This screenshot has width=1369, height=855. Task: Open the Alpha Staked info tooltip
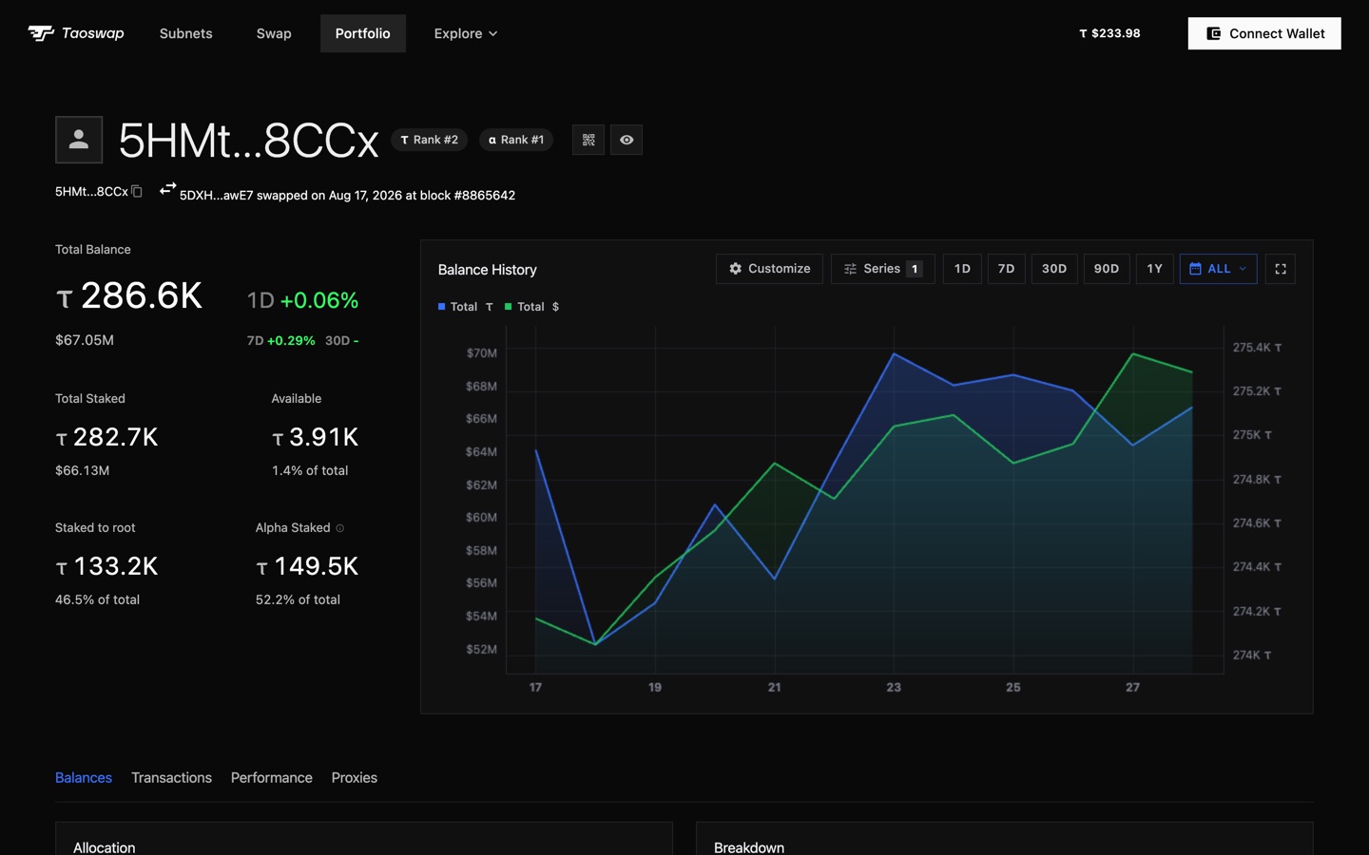339,528
